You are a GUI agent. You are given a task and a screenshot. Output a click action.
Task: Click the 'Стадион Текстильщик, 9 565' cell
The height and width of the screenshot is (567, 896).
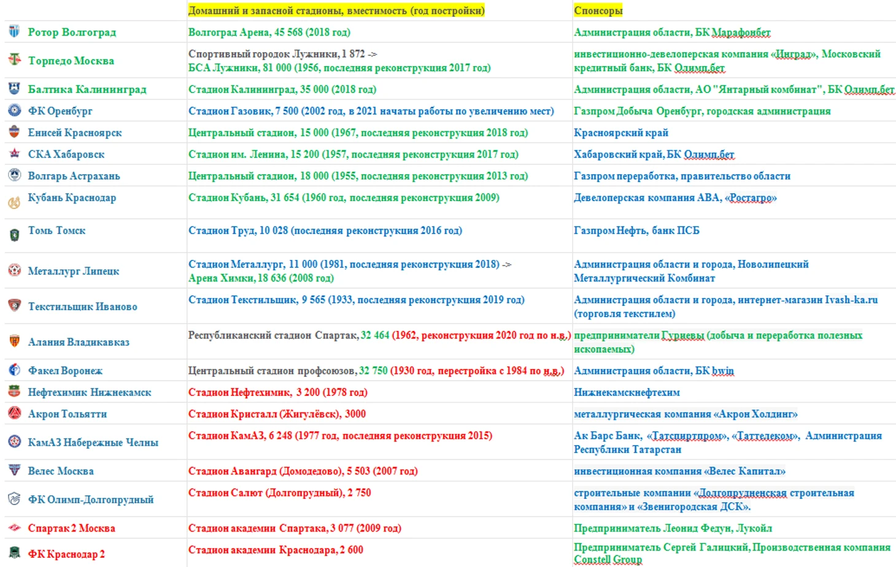[x=357, y=300]
